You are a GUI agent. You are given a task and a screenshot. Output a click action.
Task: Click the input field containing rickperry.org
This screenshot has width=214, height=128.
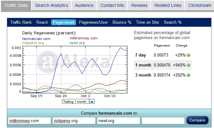[74, 121]
